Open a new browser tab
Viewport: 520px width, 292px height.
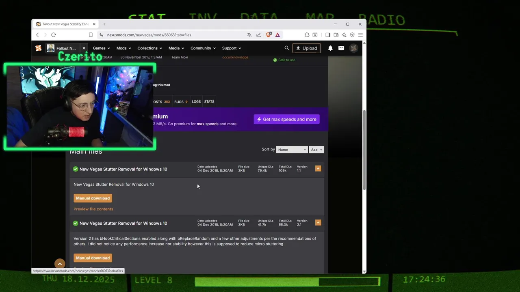click(104, 24)
